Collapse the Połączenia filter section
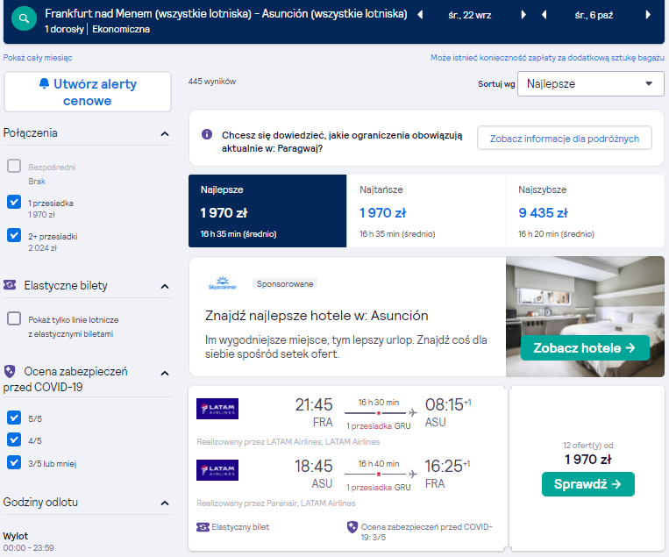The width and height of the screenshot is (669, 557). click(x=165, y=134)
